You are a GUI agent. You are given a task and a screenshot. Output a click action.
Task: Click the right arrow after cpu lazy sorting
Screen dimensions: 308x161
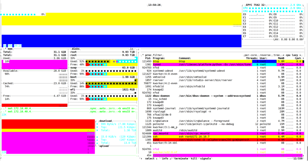300,55
